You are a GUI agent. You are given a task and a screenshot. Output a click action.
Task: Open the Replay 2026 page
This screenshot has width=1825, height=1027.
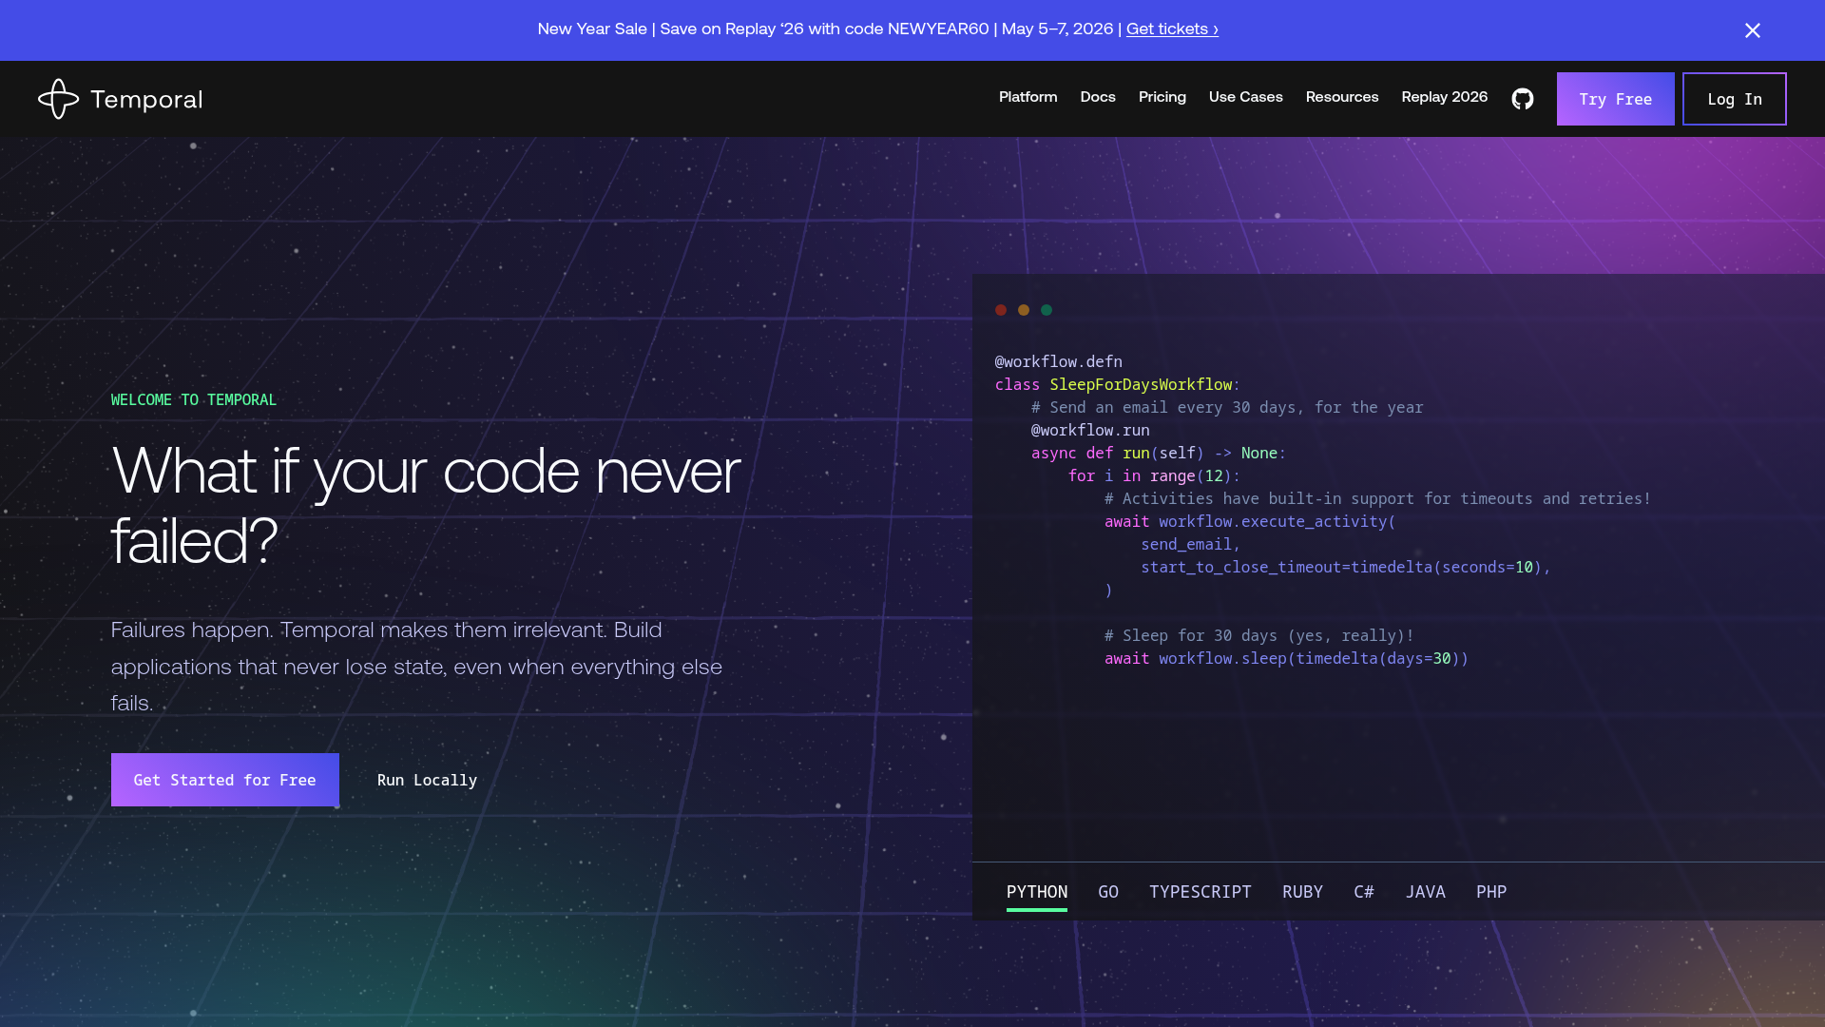point(1444,98)
